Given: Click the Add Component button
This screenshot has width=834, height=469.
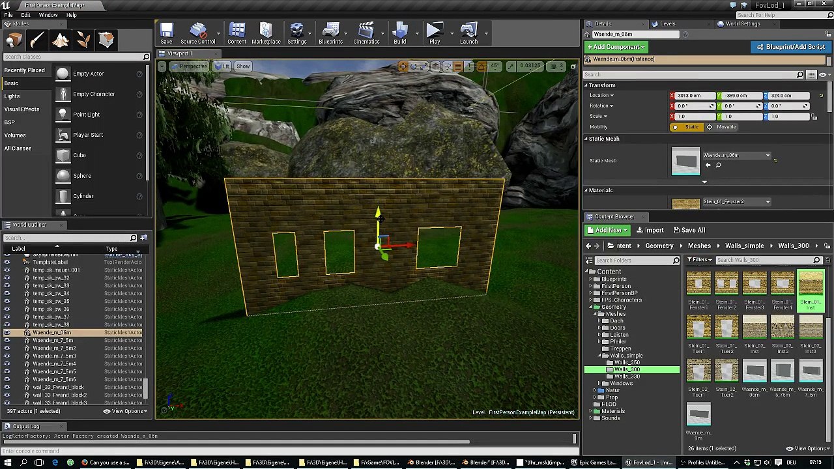Looking at the screenshot, I should pos(616,47).
